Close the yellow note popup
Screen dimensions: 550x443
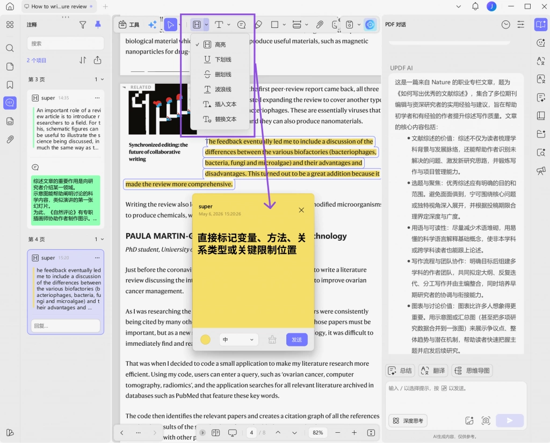click(301, 210)
